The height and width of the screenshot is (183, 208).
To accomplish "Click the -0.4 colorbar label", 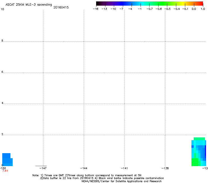I will (177, 9).
